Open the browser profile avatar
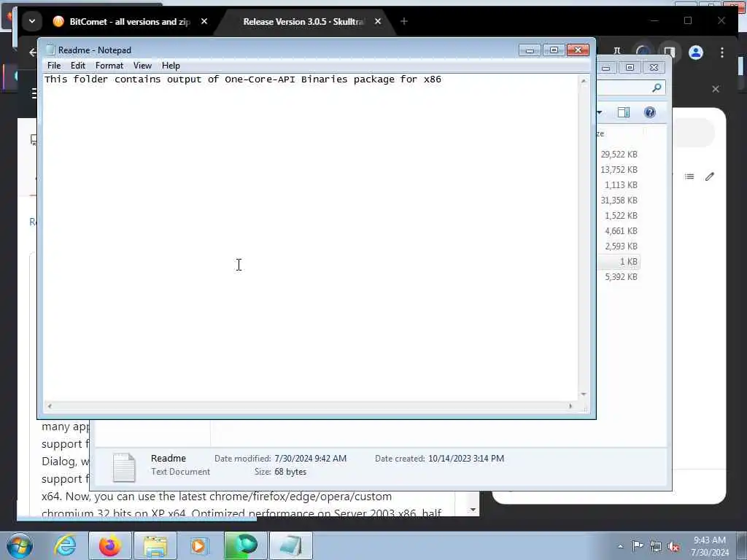The height and width of the screenshot is (560, 747). click(x=695, y=52)
